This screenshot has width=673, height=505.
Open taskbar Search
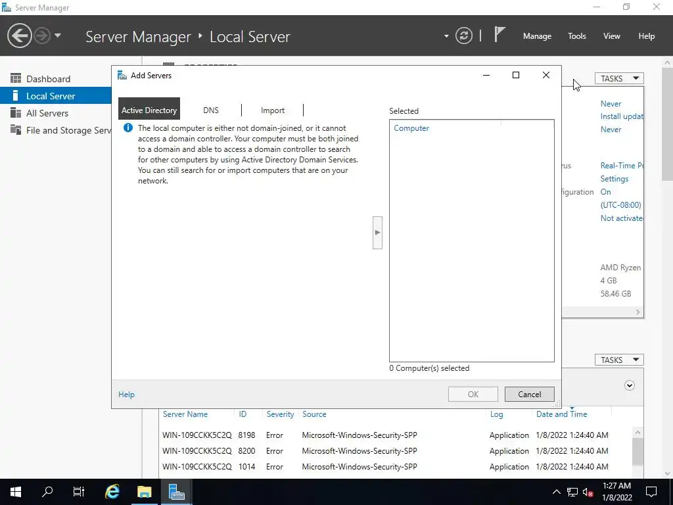[47, 492]
